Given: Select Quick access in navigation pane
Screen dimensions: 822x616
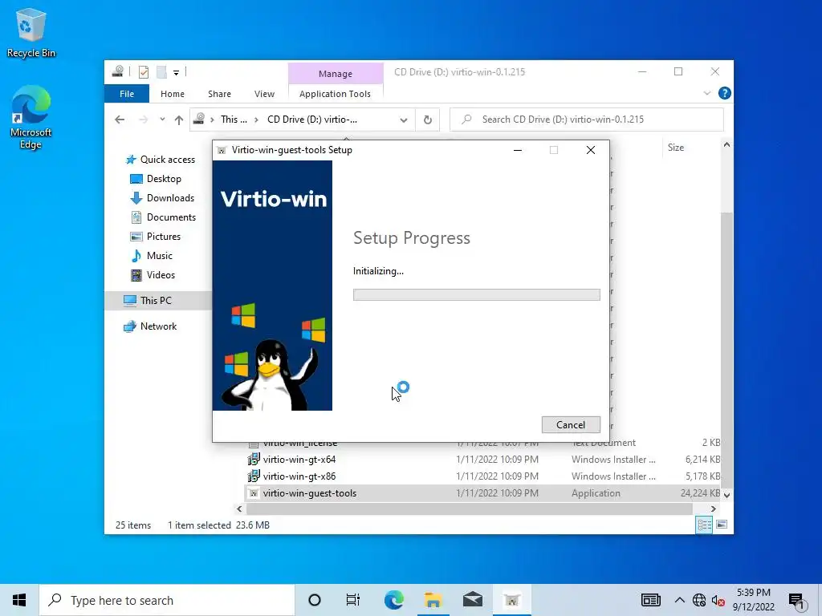Looking at the screenshot, I should pos(161,160).
